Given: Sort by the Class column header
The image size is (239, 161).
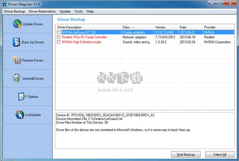Looking at the screenshot, I should 137,27.
